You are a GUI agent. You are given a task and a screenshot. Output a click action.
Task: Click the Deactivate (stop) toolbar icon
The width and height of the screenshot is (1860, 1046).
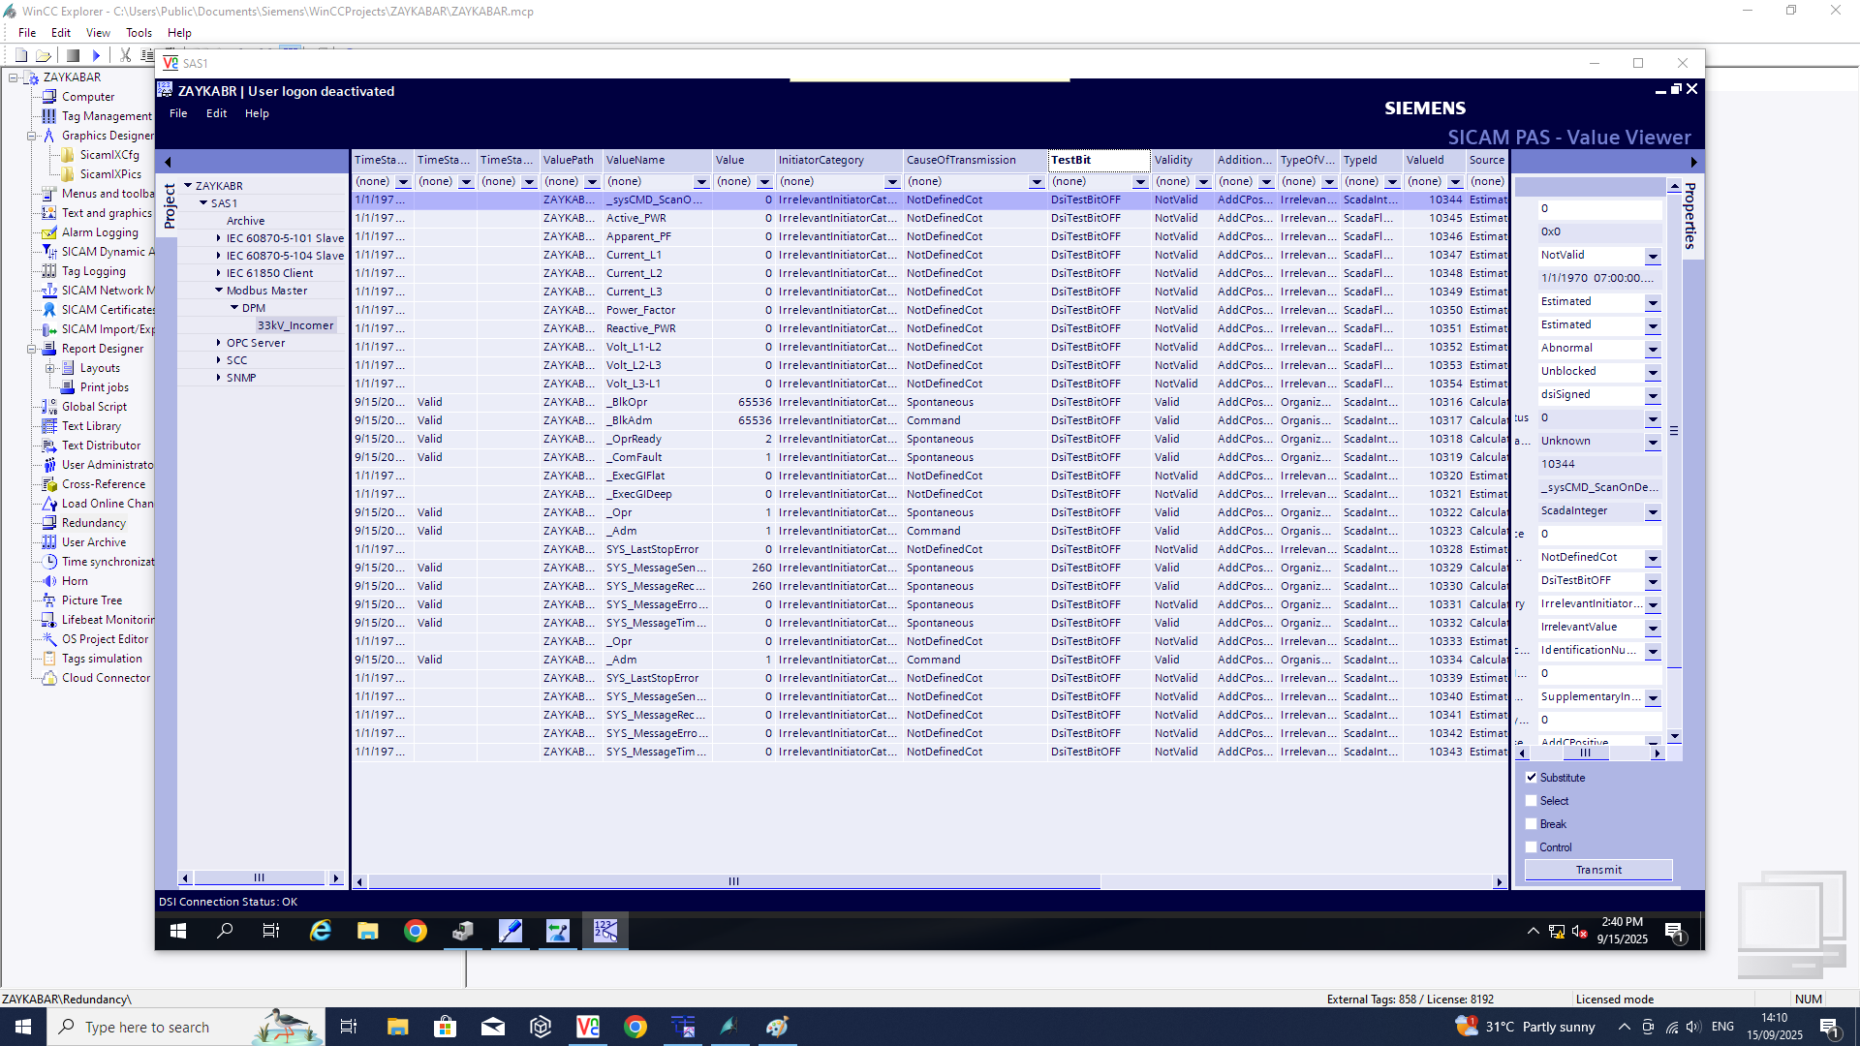click(x=73, y=55)
